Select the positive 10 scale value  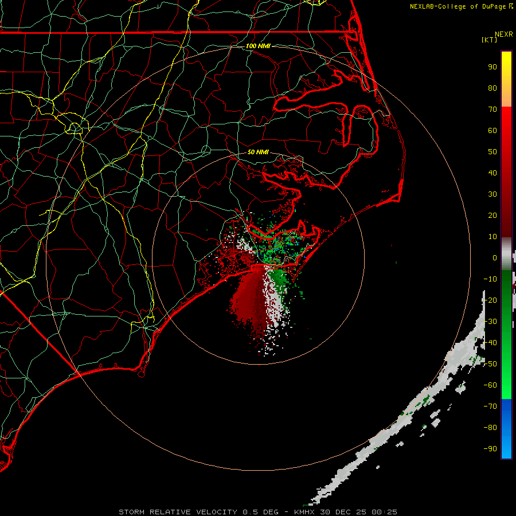point(492,237)
